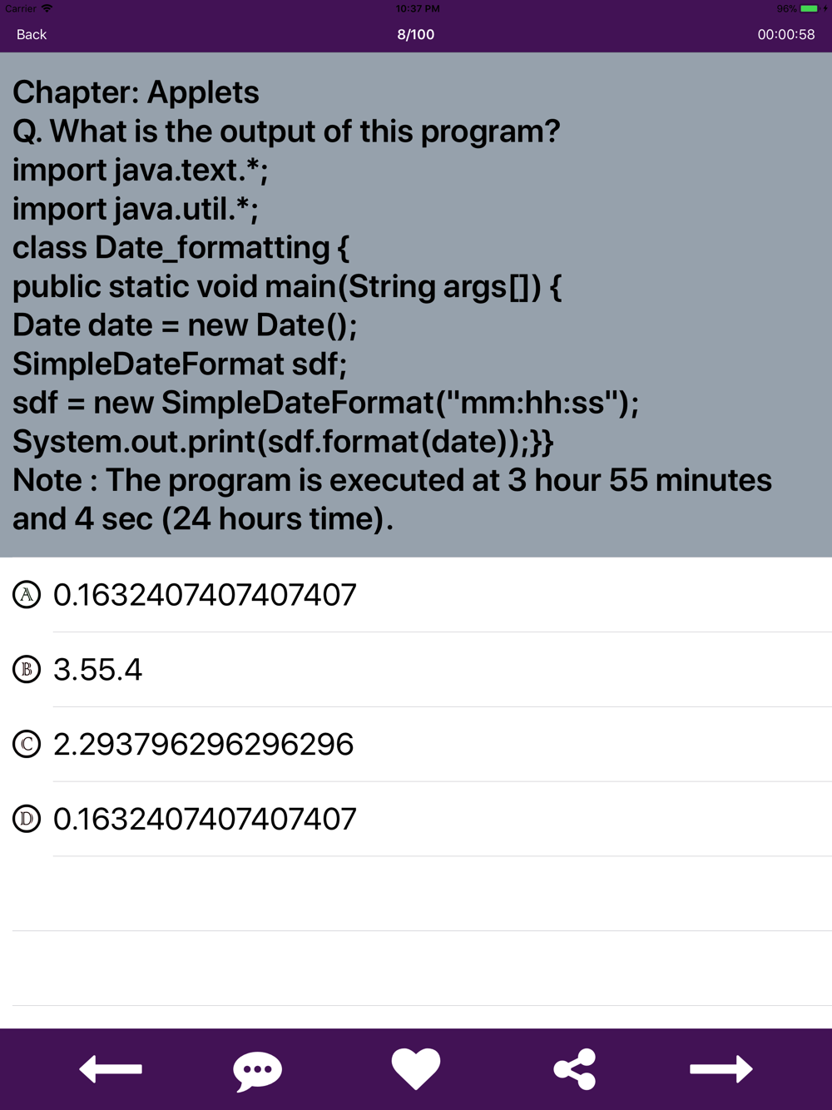Open the comment speech bubble
This screenshot has width=832, height=1110.
pos(258,1070)
